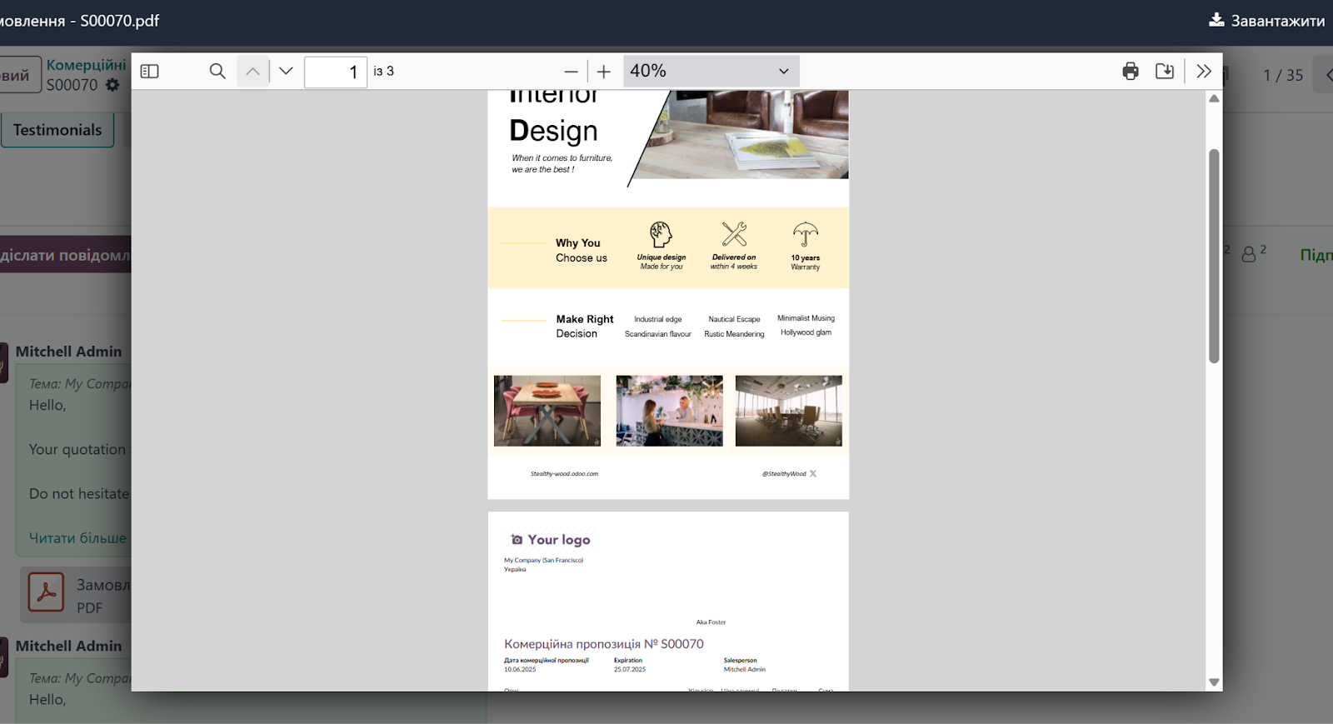Image resolution: width=1333 pixels, height=724 pixels.
Task: Click Читати більше link in message
Action: click(77, 538)
